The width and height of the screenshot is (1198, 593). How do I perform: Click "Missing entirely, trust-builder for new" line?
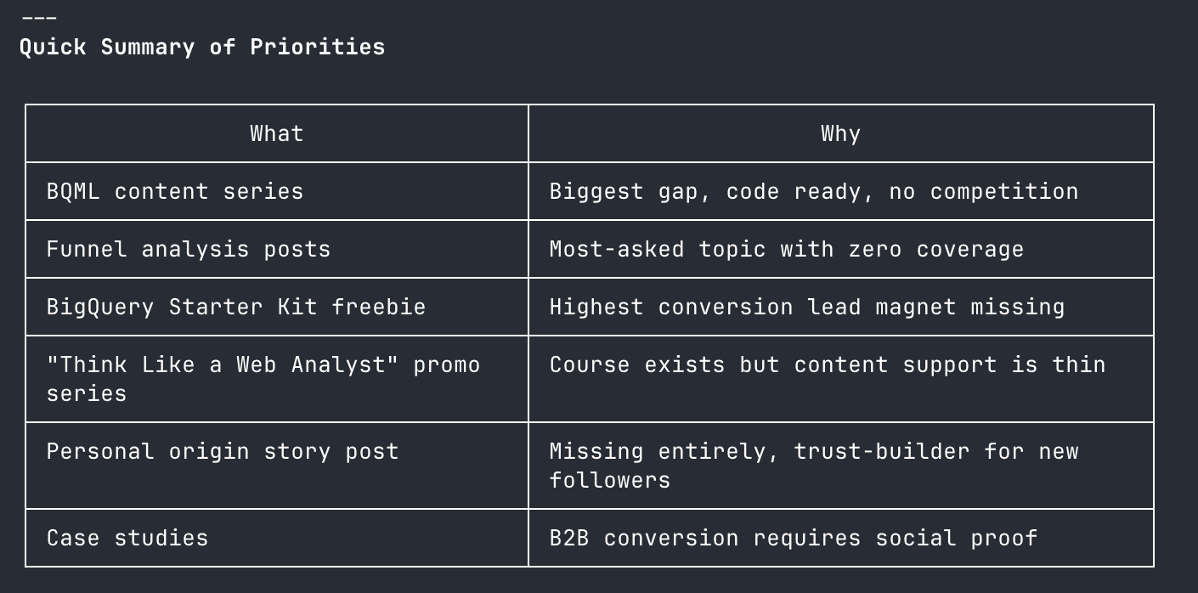pos(813,451)
